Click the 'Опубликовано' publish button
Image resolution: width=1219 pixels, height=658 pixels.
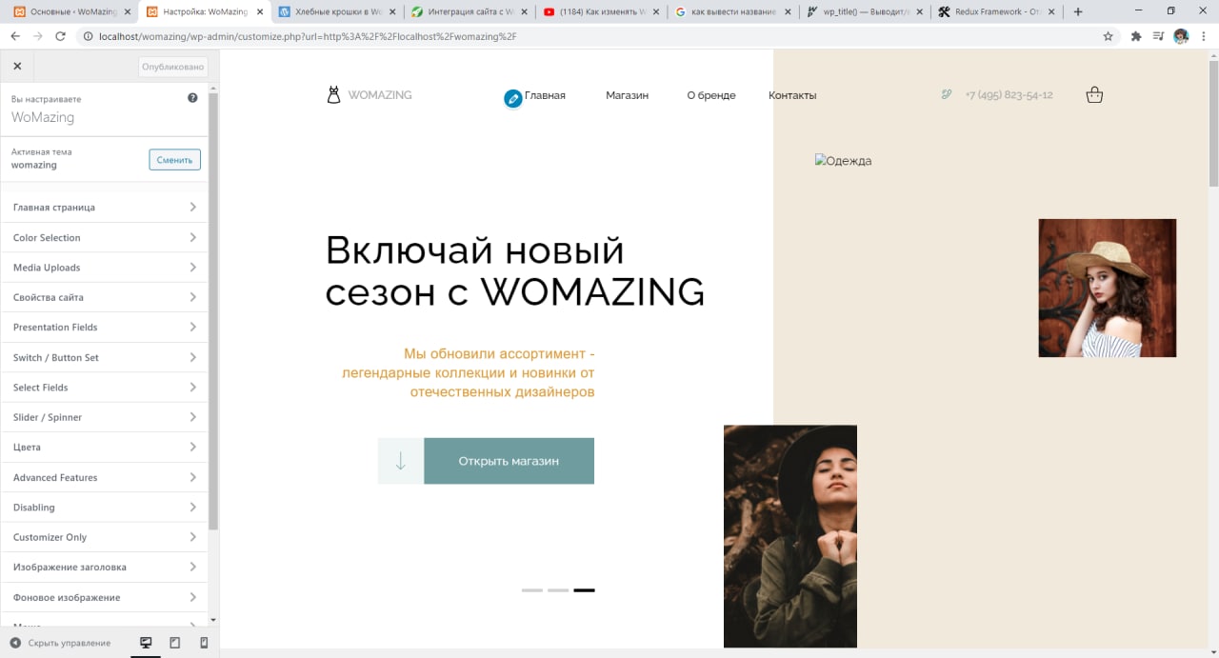tap(173, 67)
